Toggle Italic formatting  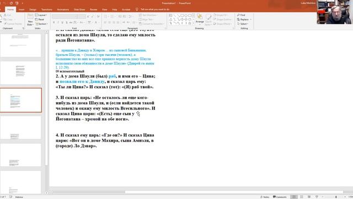[x=58, y=22]
